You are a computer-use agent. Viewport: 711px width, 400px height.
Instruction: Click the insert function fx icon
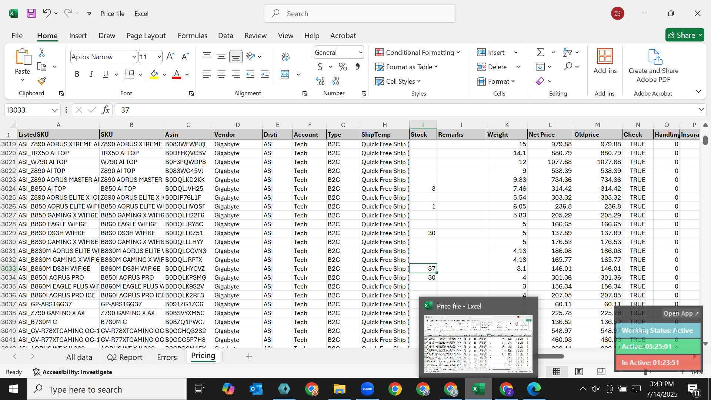tap(106, 110)
